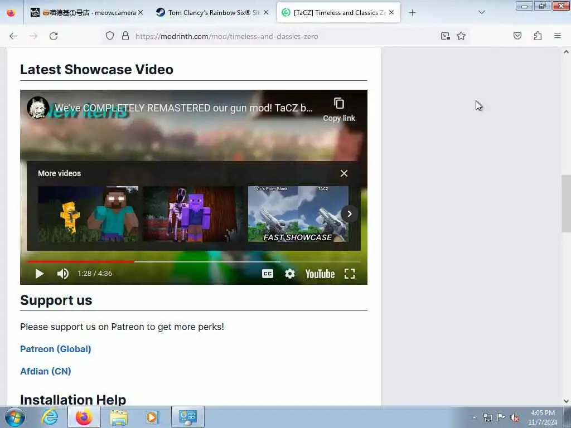The image size is (571, 428).
Task: Open Patreon (Global) link
Action: click(55, 349)
